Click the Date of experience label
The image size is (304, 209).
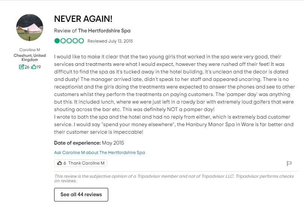77,143
